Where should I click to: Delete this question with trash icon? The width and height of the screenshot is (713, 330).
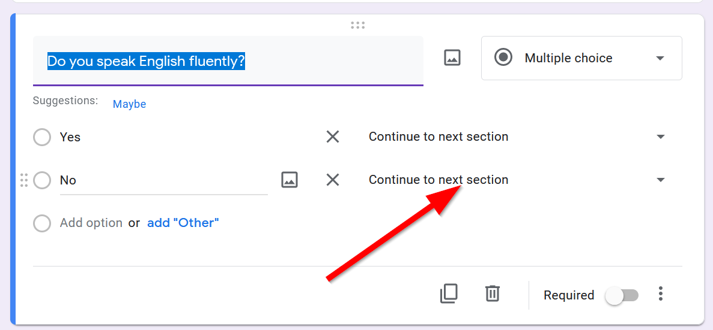pyautogui.click(x=493, y=293)
